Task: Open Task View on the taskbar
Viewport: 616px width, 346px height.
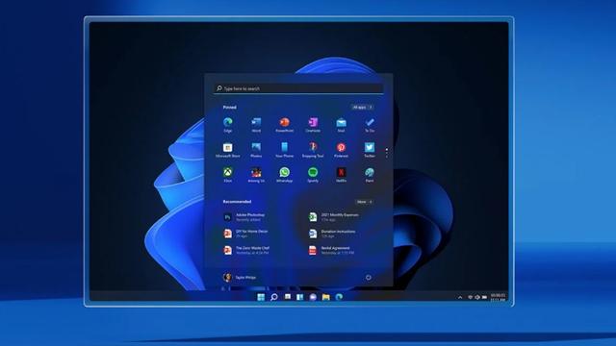Action: point(288,297)
